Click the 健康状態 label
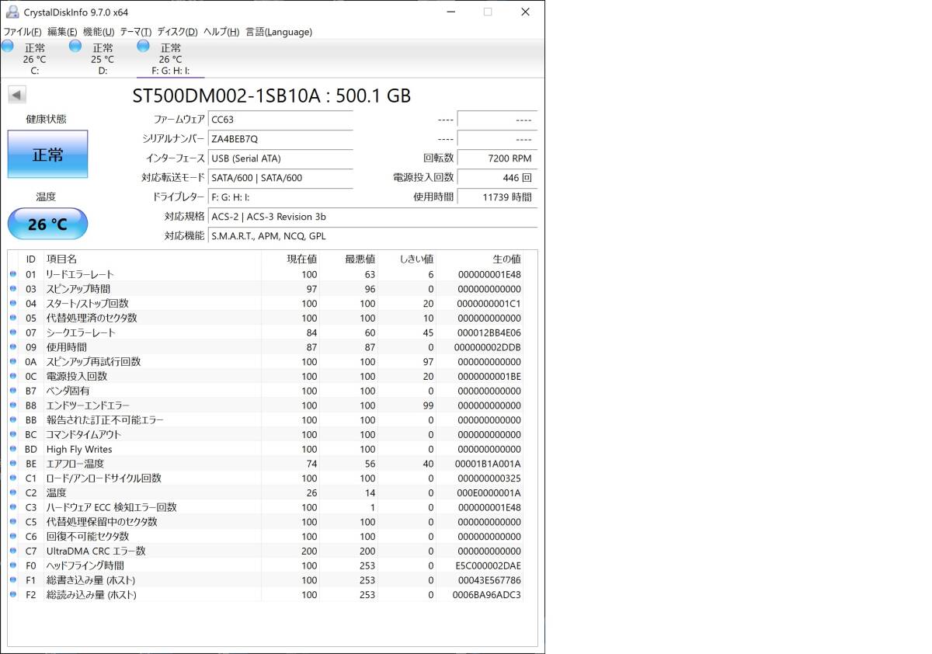 (47, 119)
